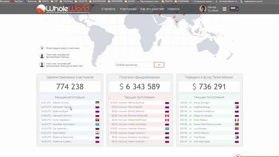The width and height of the screenshot is (279, 157).
Task: Expand the Online-монитор chevron button
Action: [159, 65]
